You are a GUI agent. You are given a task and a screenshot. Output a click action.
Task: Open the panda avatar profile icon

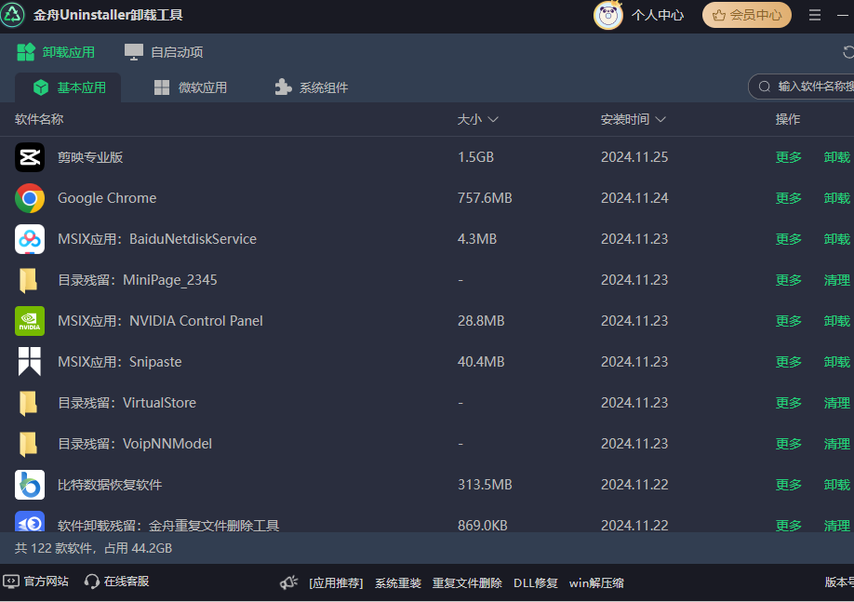[x=607, y=15]
